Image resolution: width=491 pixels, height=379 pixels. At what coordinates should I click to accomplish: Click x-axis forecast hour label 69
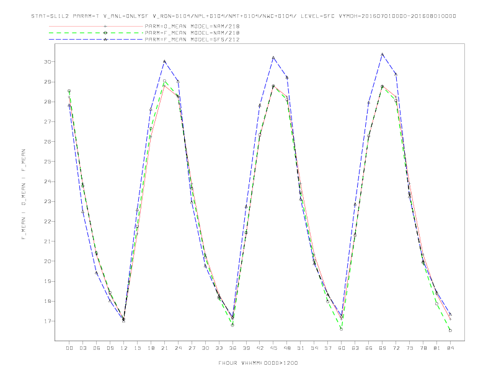pyautogui.click(x=383, y=348)
